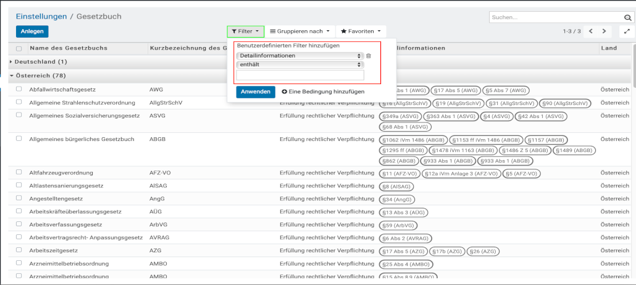The height and width of the screenshot is (285, 636).
Task: Delete filter condition with trash icon
Action: point(369,56)
